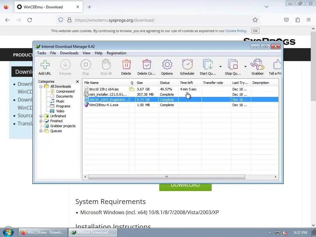Sort by the Status column header
316x237 pixels.
coord(168,83)
